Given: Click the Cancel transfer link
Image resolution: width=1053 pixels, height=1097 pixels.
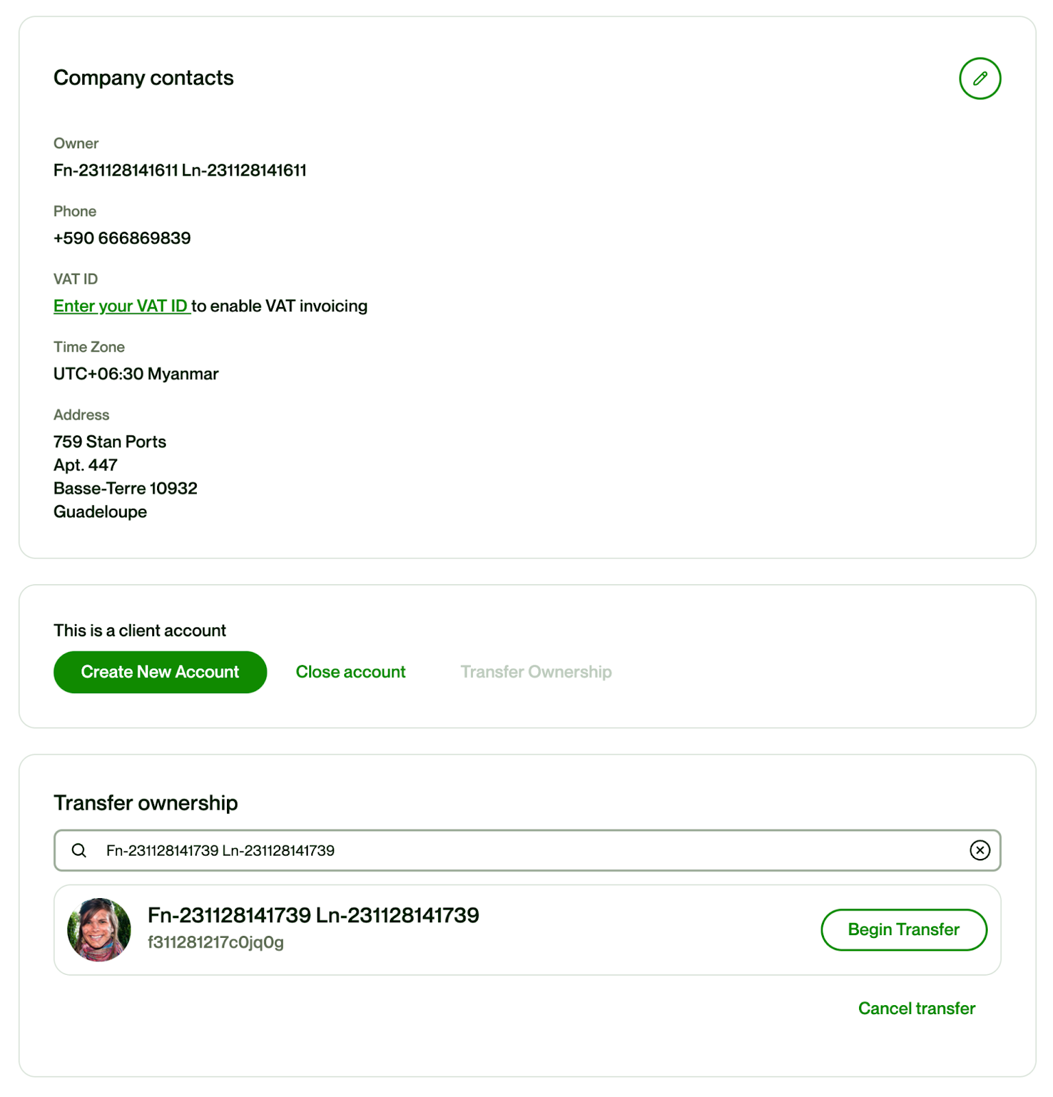Looking at the screenshot, I should pos(916,1008).
